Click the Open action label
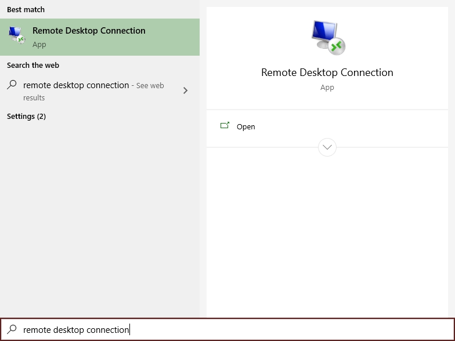This screenshot has width=455, height=341. coord(245,126)
